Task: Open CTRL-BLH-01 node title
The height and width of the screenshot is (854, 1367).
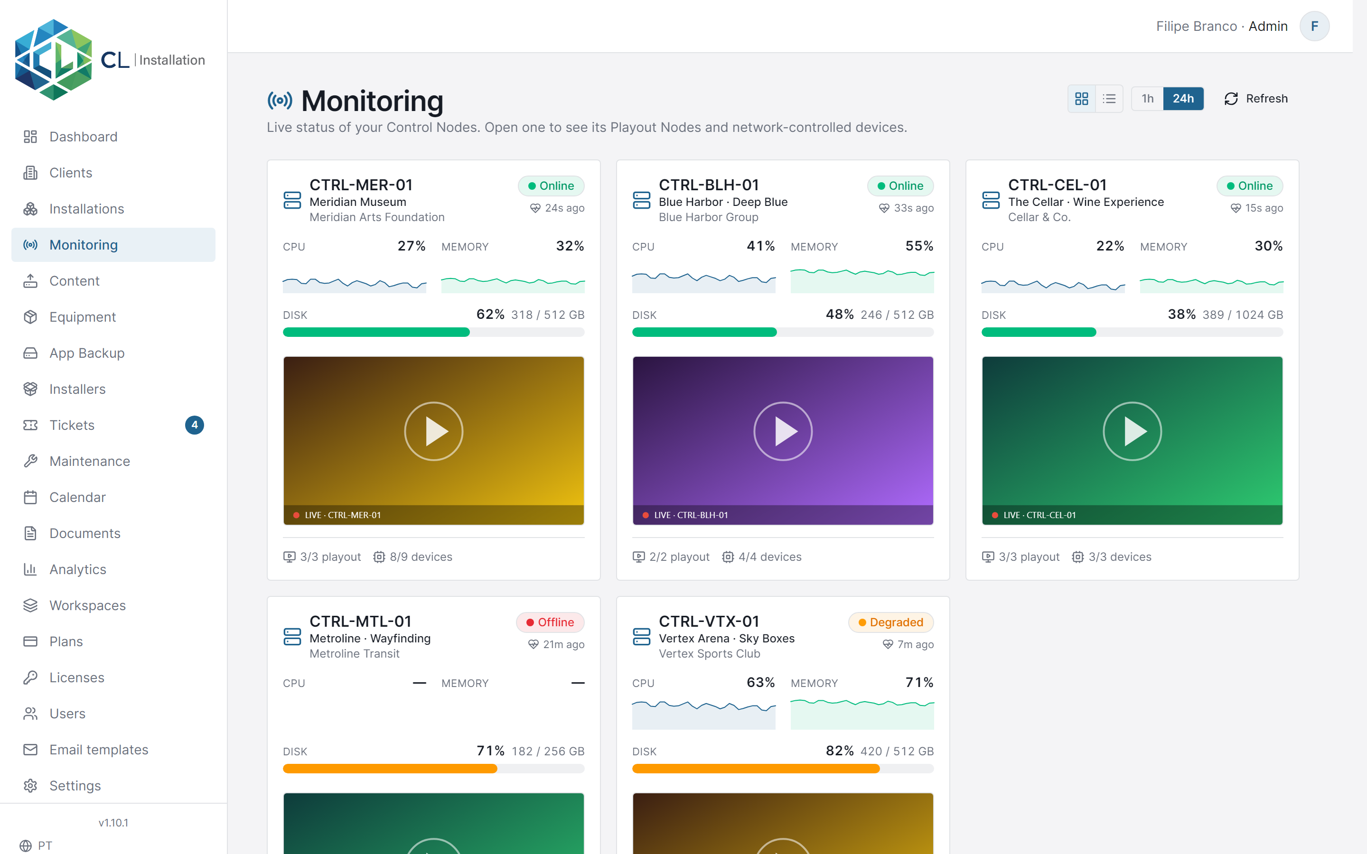Action: coord(709,185)
